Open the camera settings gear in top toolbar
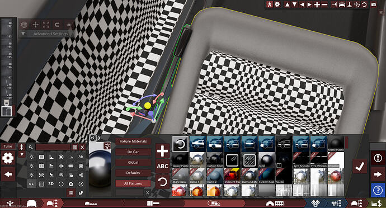The image size is (386, 208). (x=277, y=4)
